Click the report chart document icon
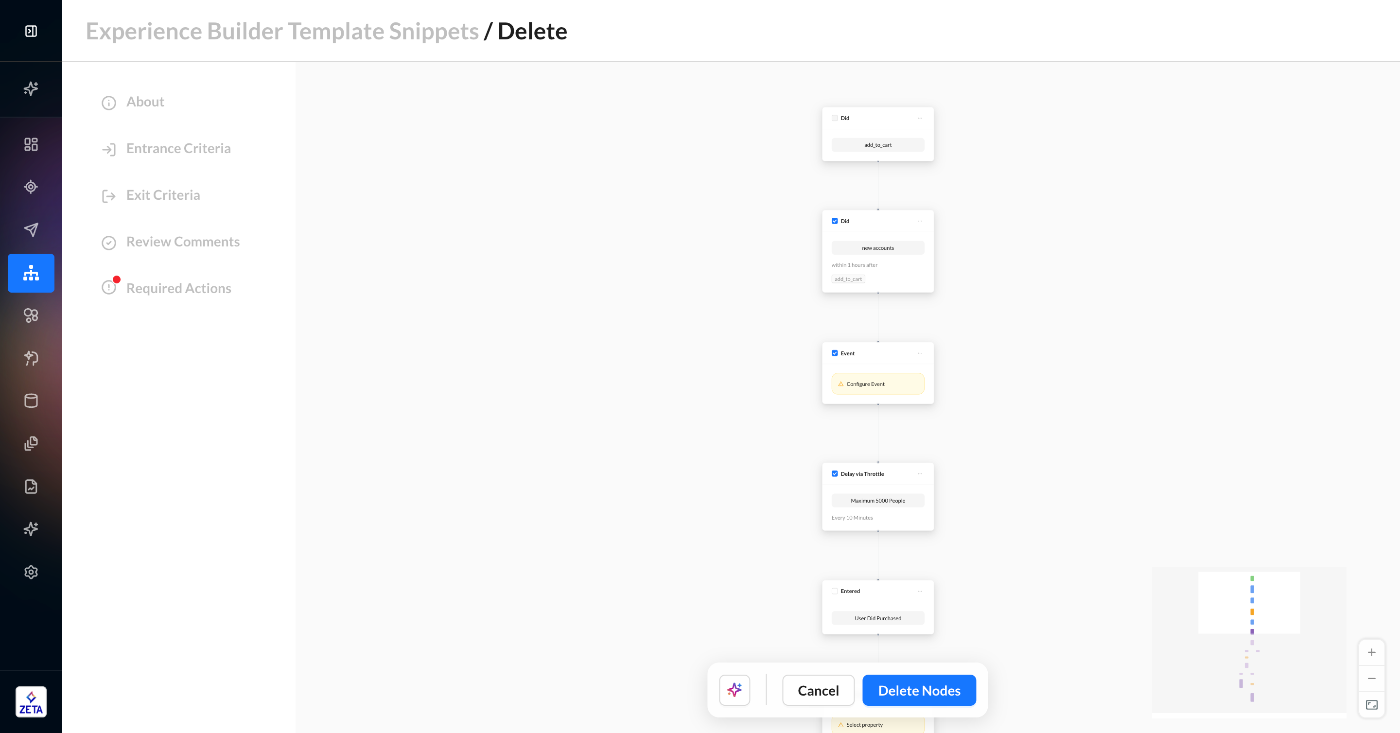This screenshot has width=1400, height=733. 31,486
